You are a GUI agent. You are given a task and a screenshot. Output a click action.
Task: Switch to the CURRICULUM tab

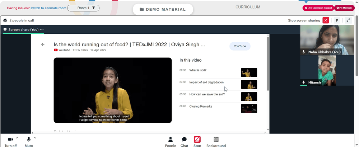(x=248, y=7)
